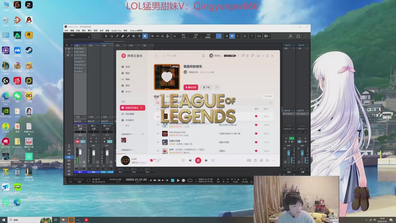Open the 编辑 menu in Studio One
Viewport: 396px width, 223px height.
[72, 31]
